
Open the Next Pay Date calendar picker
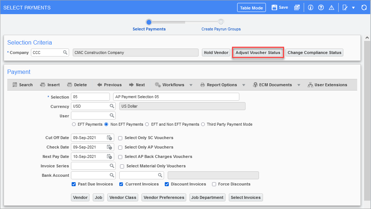pos(109,156)
